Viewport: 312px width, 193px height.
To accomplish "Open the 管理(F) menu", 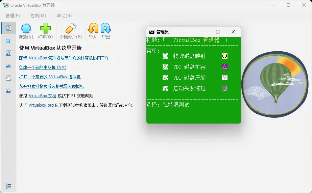I will pyautogui.click(x=13, y=16).
